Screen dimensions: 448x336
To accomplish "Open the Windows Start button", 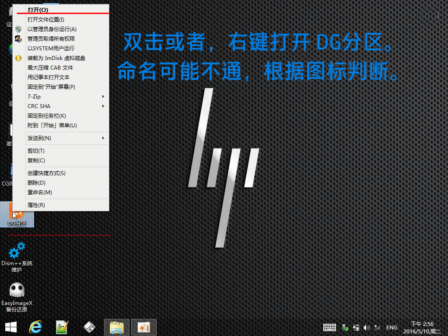I will click(x=11, y=327).
